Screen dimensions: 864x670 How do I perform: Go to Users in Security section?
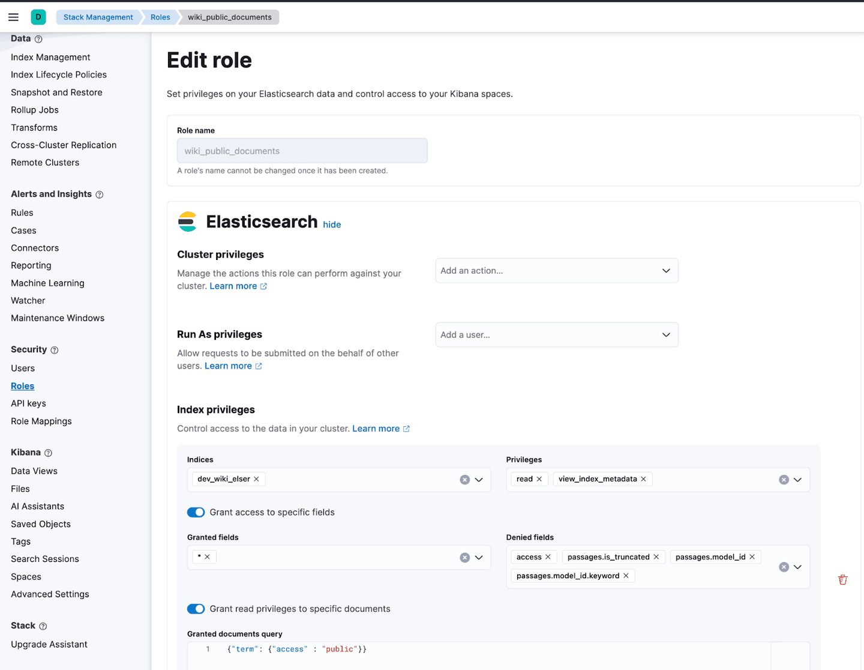coord(23,368)
